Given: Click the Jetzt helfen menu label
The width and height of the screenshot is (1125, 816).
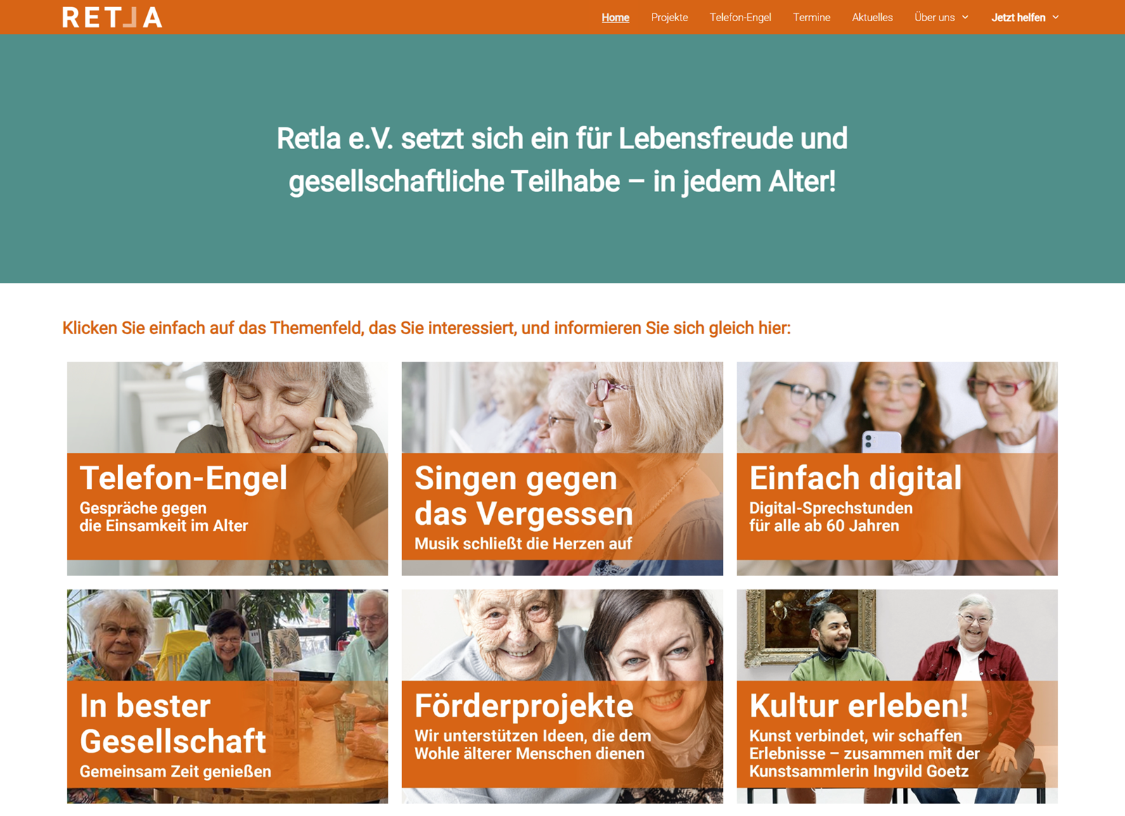Looking at the screenshot, I should (x=1018, y=18).
